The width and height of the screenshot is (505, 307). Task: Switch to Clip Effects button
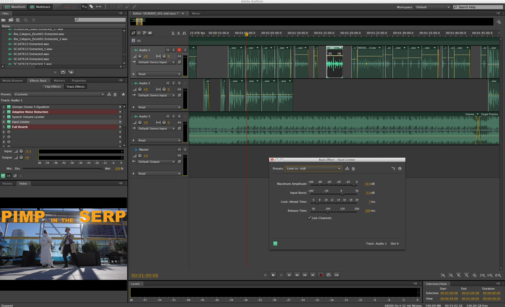pyautogui.click(x=53, y=87)
